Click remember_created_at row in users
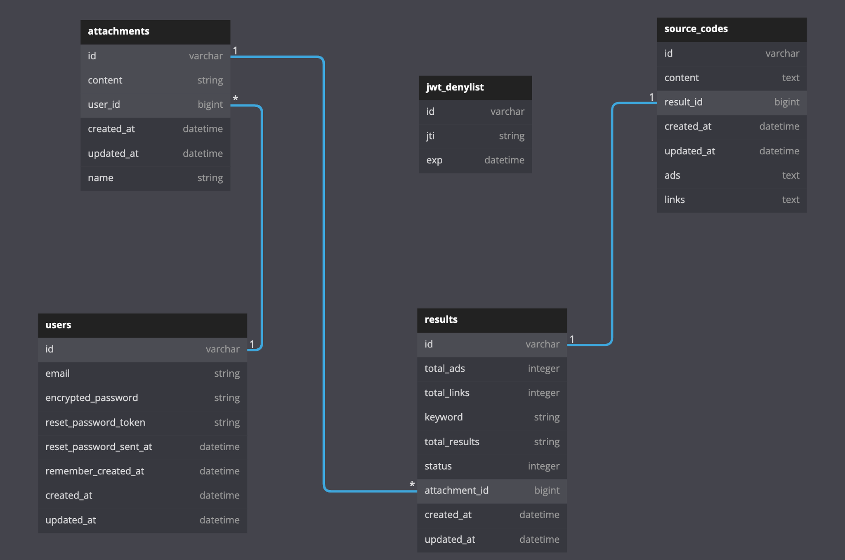Screen dimensions: 845x560 [x=142, y=471]
